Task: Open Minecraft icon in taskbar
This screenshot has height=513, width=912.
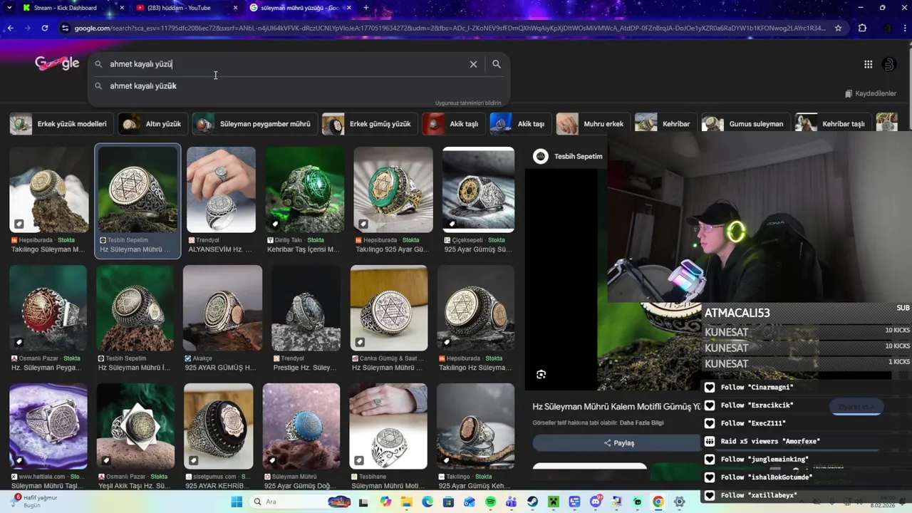Action: [553, 502]
